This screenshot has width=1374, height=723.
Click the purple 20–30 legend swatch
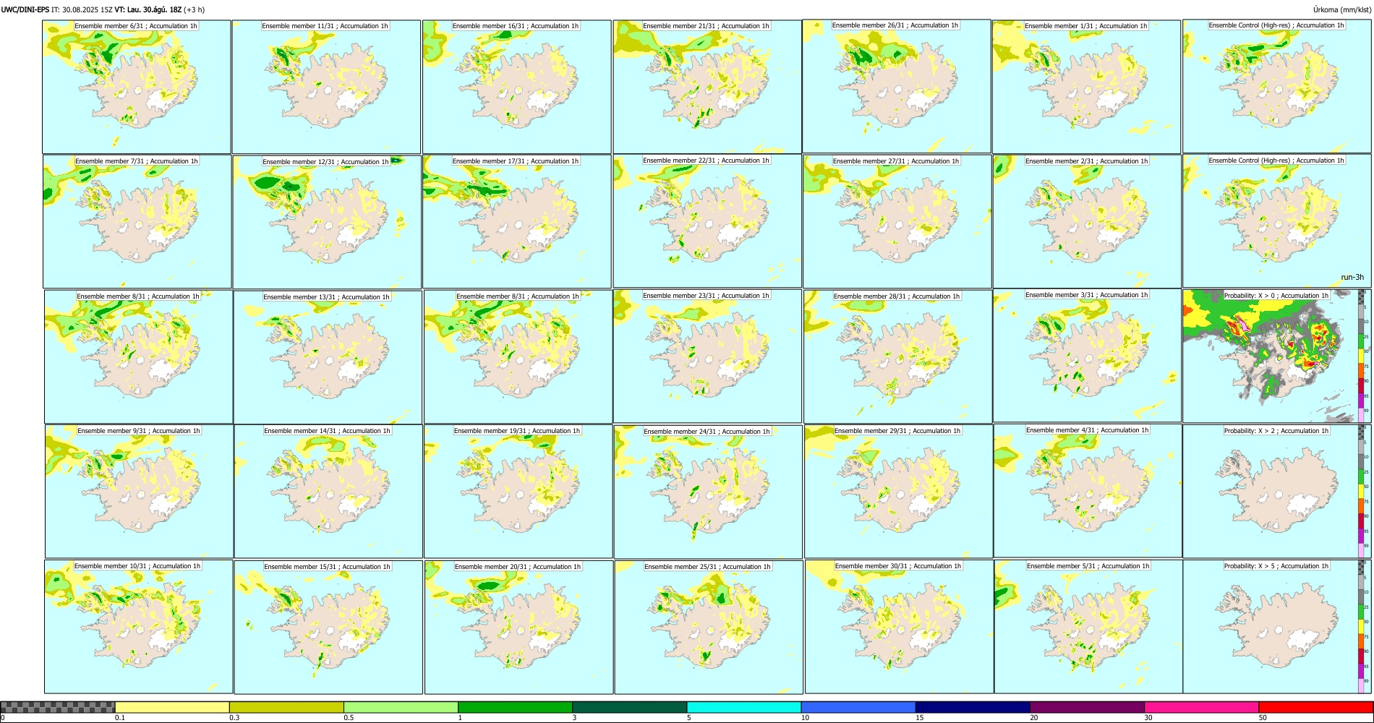pos(1087,707)
